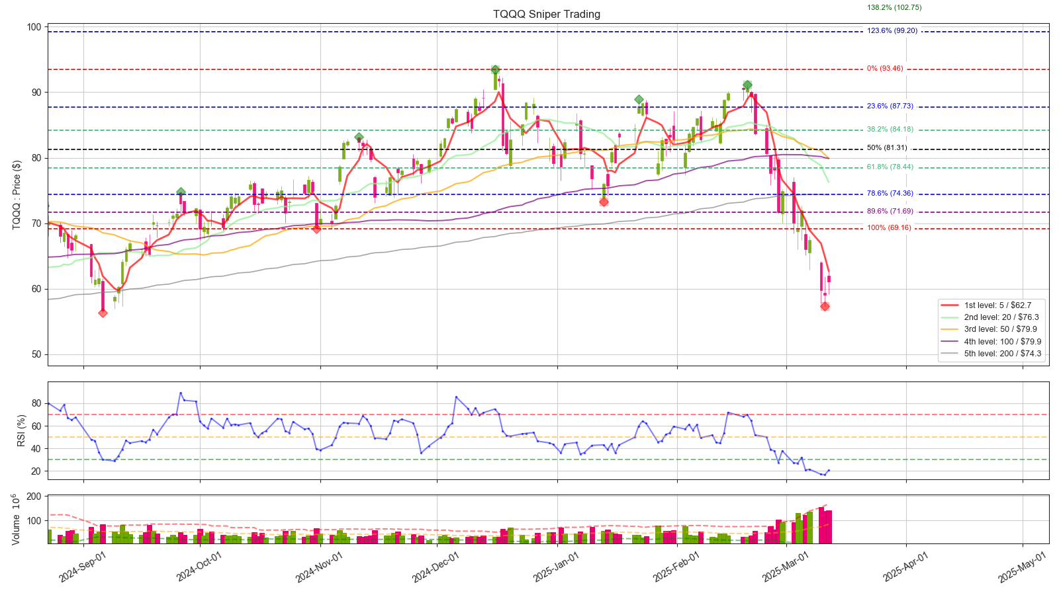This screenshot has height=595, width=1059.
Task: Click the 2025-Mar-01 date tick label
Action: point(786,567)
